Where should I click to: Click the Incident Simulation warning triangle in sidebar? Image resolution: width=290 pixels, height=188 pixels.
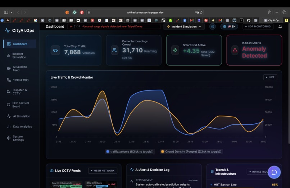(9, 56)
